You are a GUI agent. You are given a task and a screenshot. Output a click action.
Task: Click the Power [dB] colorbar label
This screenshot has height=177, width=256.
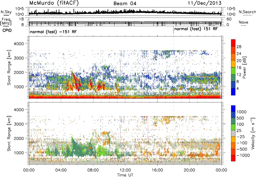[x=244, y=67]
